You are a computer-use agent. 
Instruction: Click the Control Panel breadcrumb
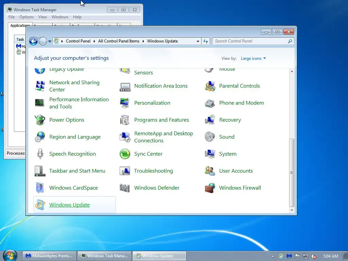(78, 41)
